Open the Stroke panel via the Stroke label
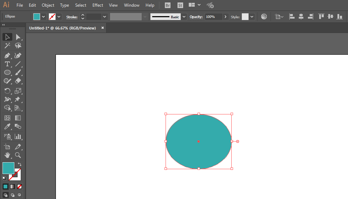Screen dimensions: 348x199 [x=72, y=17]
